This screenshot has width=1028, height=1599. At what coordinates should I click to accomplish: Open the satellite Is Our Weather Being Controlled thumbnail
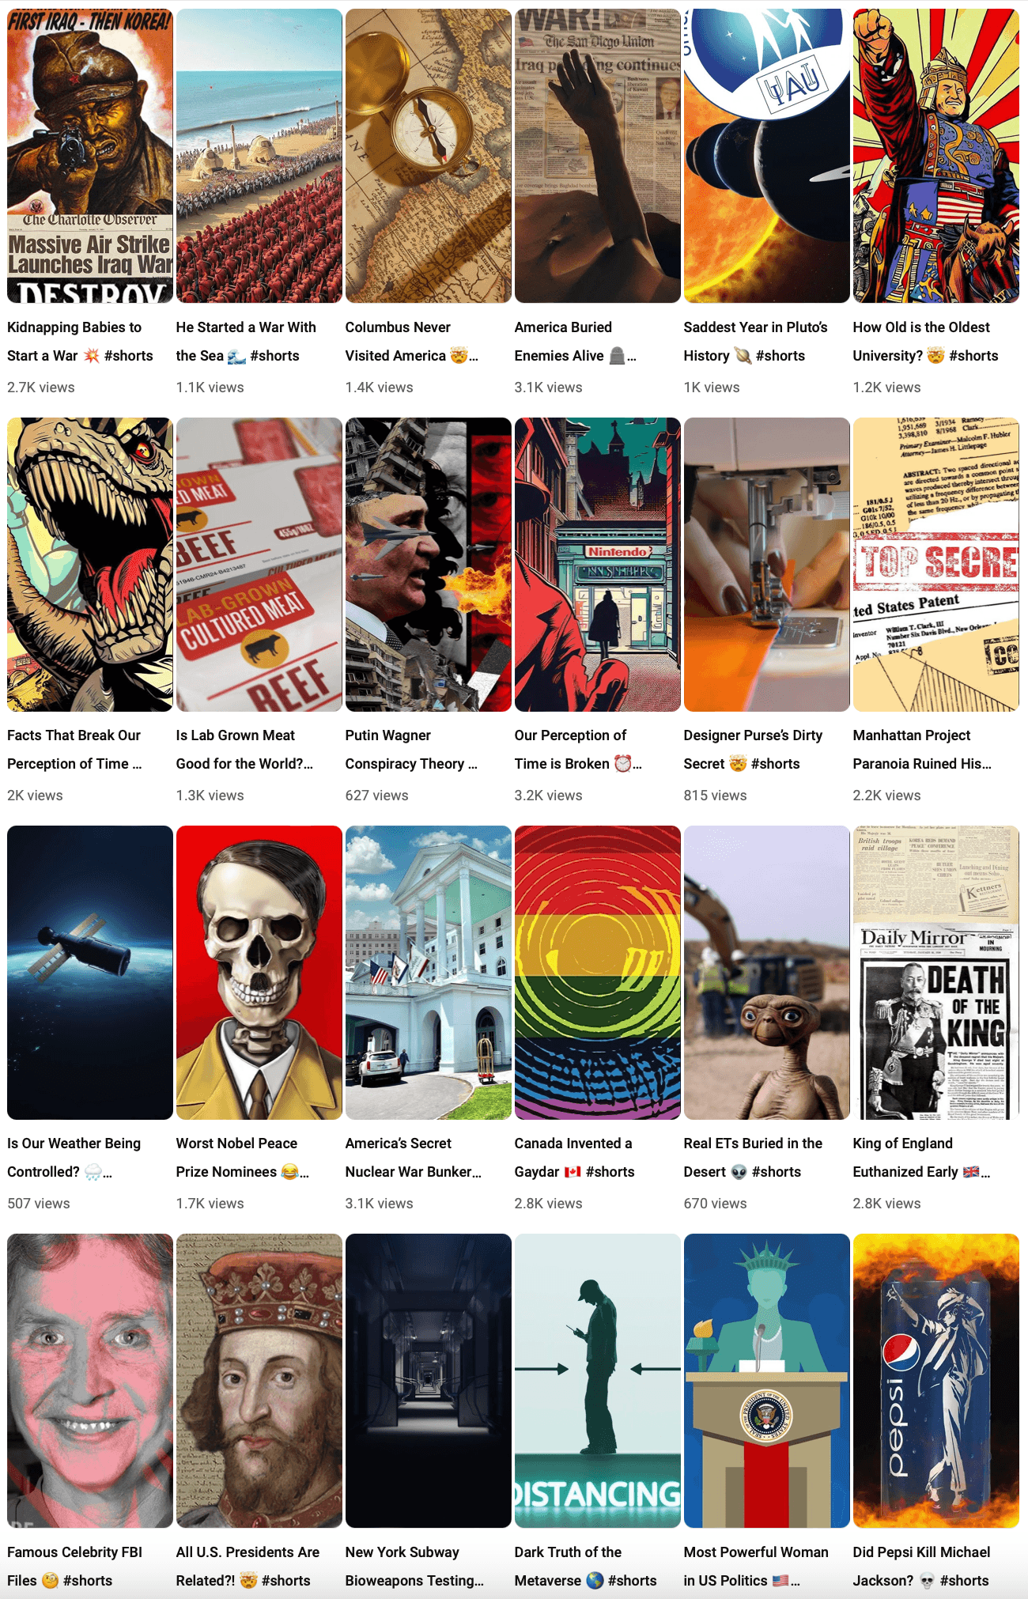click(90, 973)
